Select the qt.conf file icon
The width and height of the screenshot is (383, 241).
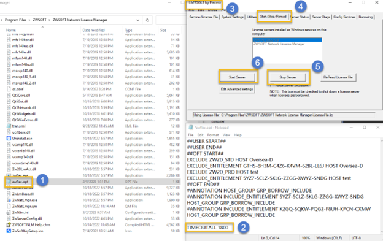[9, 89]
